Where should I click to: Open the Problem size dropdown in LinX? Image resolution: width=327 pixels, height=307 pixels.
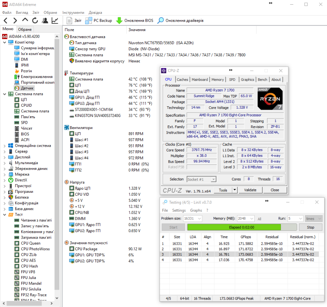[199, 218]
